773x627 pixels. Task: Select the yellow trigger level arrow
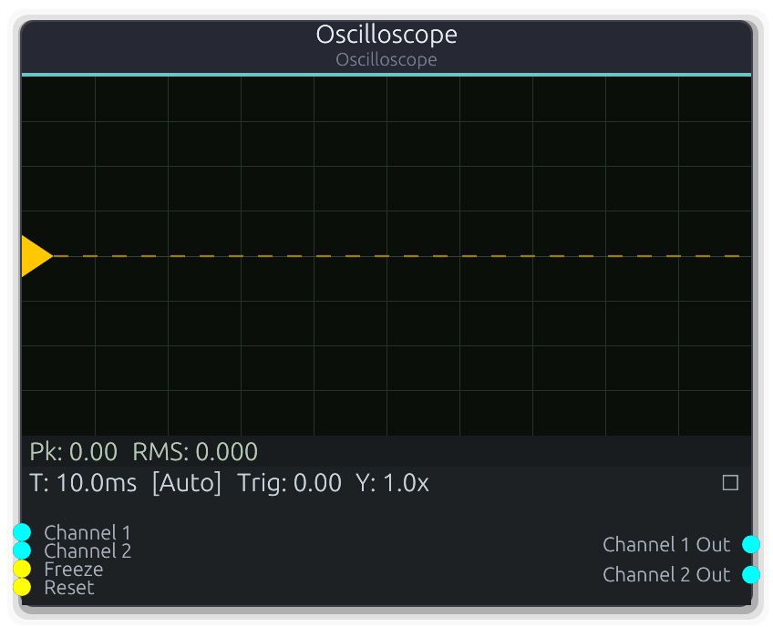(x=36, y=256)
